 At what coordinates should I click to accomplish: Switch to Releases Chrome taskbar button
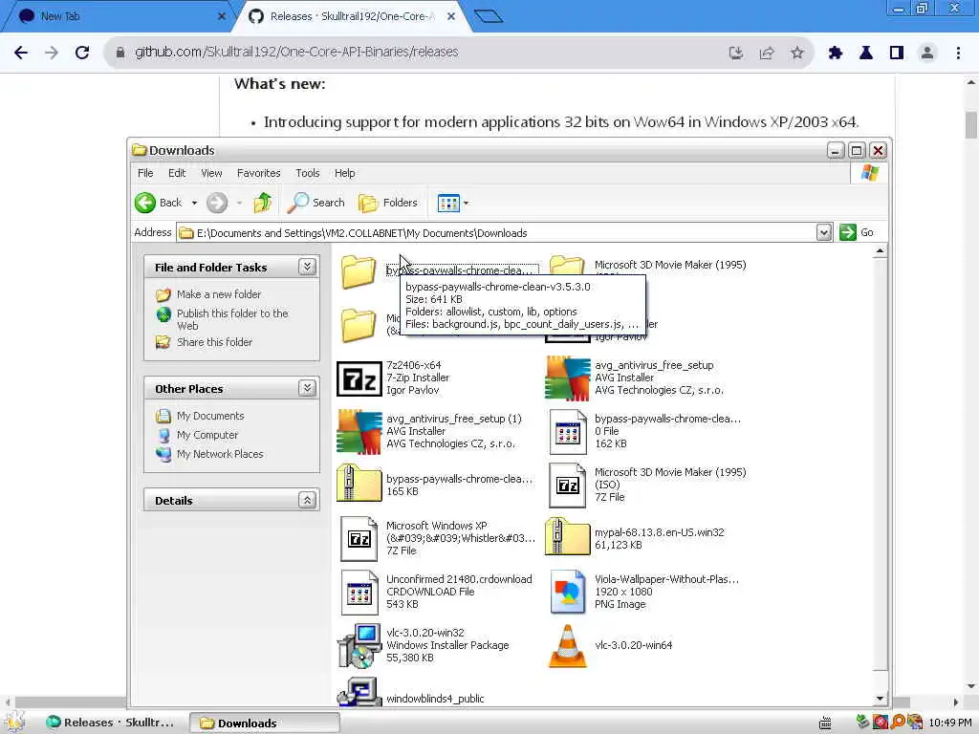click(113, 723)
